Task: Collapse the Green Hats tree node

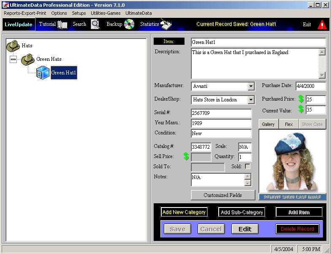Action: 13,60
